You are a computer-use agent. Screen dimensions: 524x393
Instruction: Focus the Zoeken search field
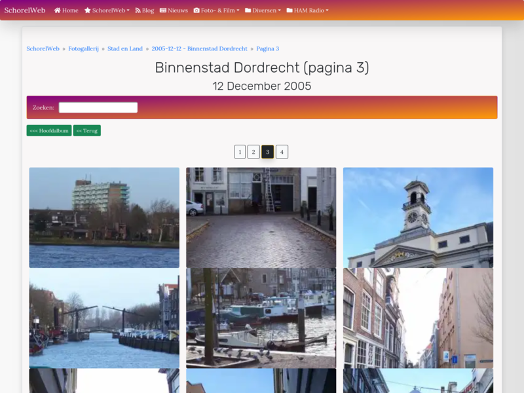click(98, 107)
